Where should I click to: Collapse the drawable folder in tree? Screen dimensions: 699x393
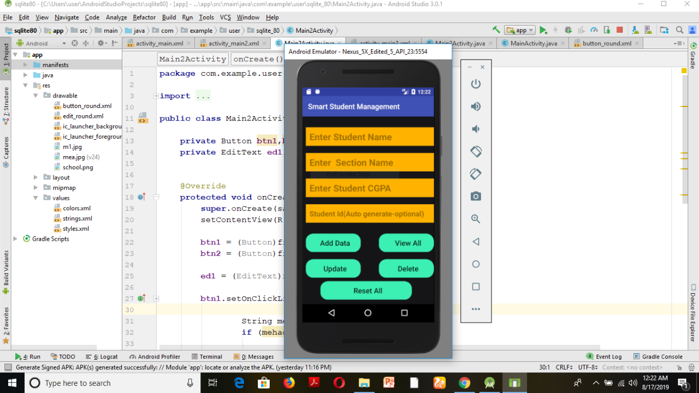click(35, 96)
